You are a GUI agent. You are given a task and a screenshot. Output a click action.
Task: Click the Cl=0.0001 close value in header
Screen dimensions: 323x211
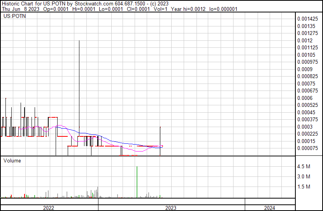(x=138, y=9)
